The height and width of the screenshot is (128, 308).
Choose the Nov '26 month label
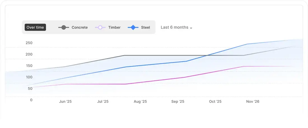click(x=253, y=102)
